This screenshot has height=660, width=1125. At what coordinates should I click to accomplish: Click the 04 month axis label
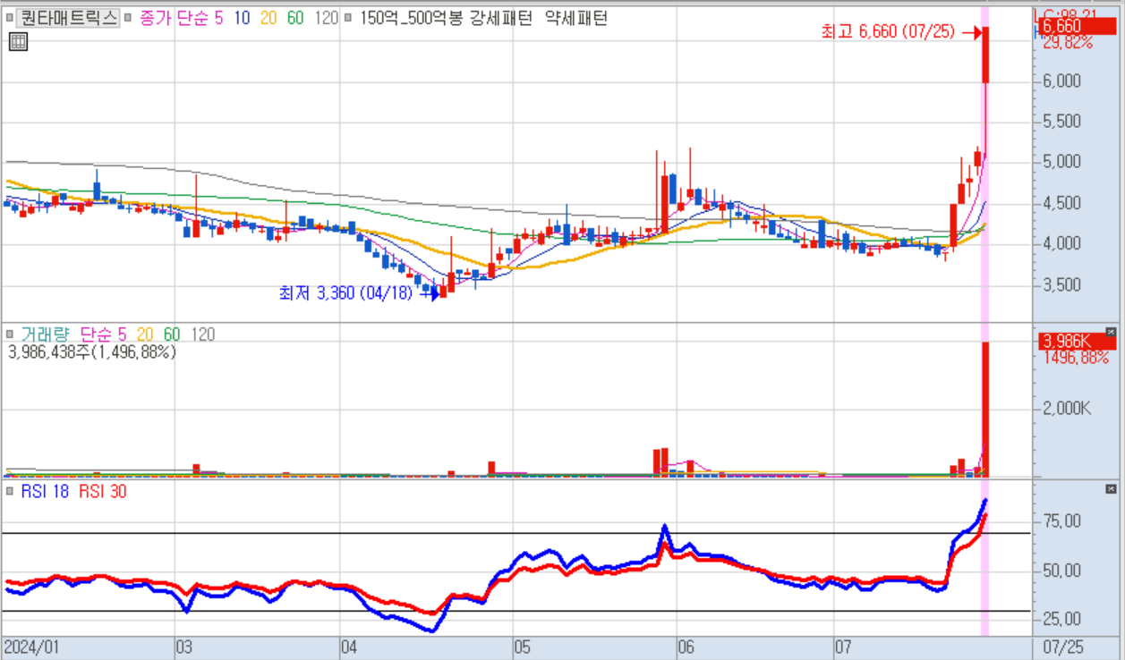[350, 646]
